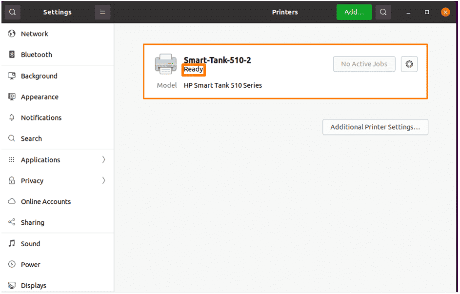Select Online Accounts in the sidebar
Viewport: 460px width, 294px height.
point(58,201)
